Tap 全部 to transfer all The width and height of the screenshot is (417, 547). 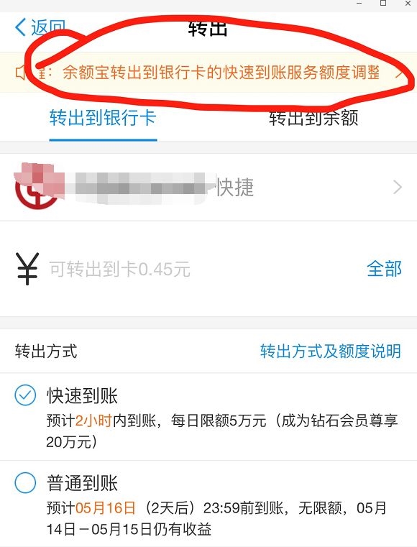point(384,269)
